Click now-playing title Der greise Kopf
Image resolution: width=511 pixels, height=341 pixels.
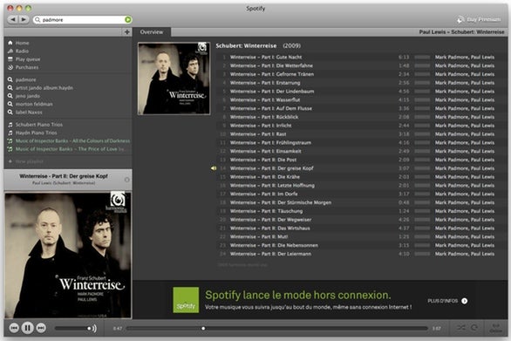64,176
